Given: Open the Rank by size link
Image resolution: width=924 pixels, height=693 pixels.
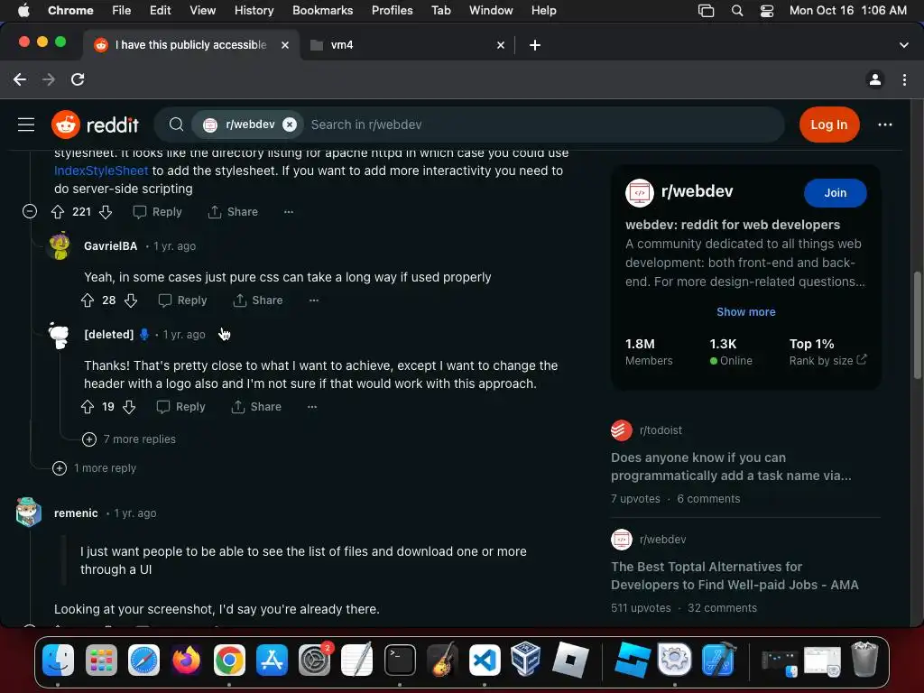Looking at the screenshot, I should [827, 360].
